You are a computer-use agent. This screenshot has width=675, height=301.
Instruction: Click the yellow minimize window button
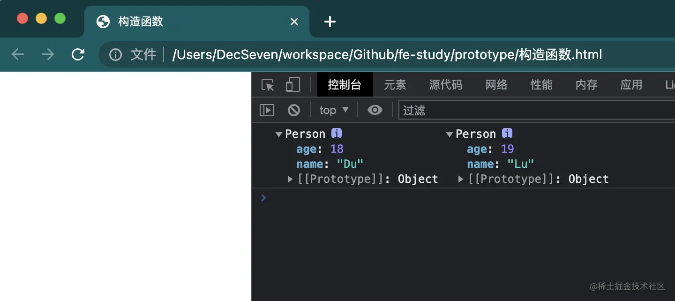(x=41, y=18)
